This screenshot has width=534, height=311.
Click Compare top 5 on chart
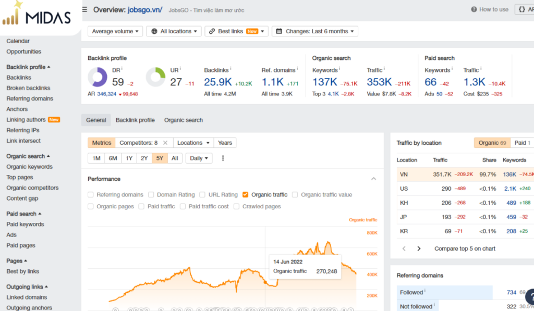coord(465,248)
